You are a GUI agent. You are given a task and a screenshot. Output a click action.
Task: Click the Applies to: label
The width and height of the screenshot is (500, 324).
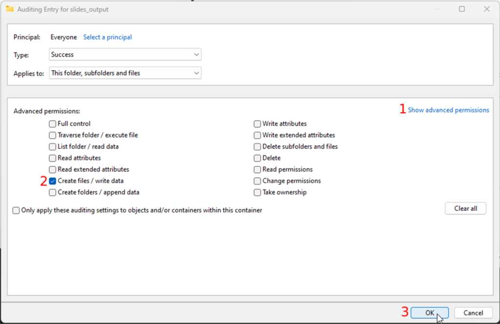pos(29,74)
